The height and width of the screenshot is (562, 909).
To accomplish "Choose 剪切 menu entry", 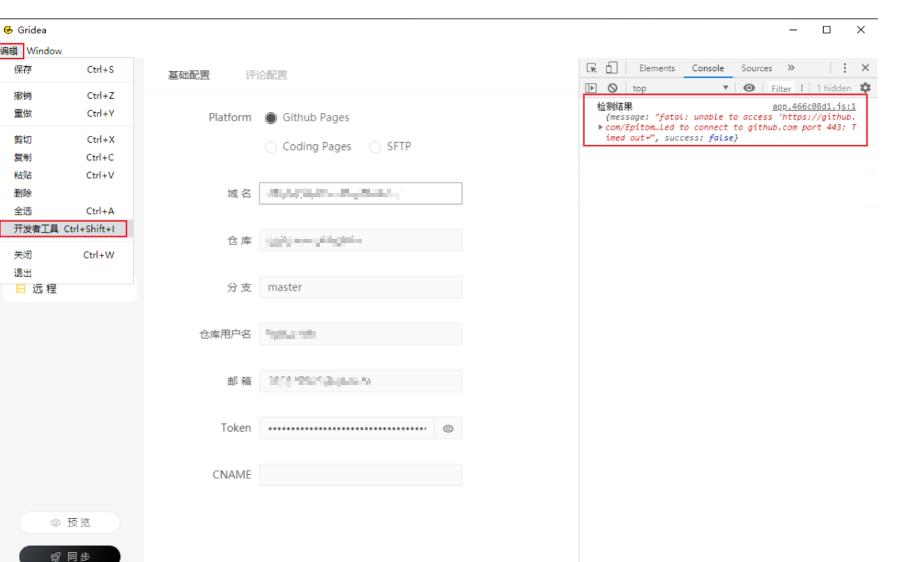I will click(x=66, y=139).
